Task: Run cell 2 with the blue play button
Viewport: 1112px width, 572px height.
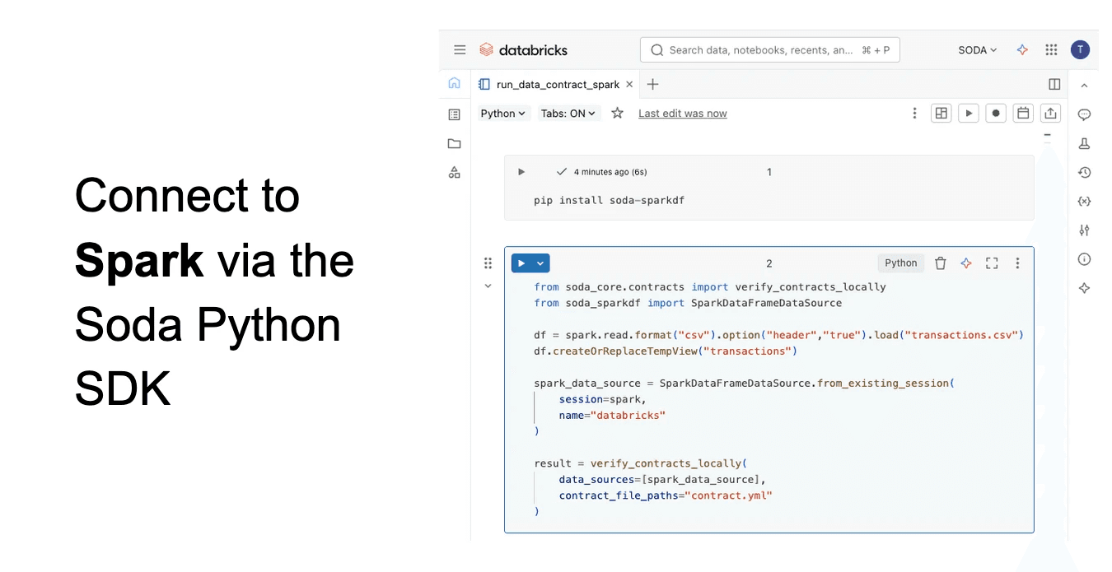Action: coord(521,263)
